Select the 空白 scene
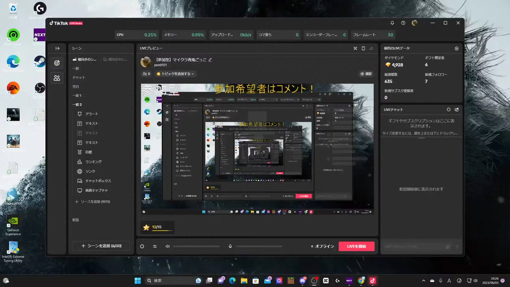 [76, 87]
